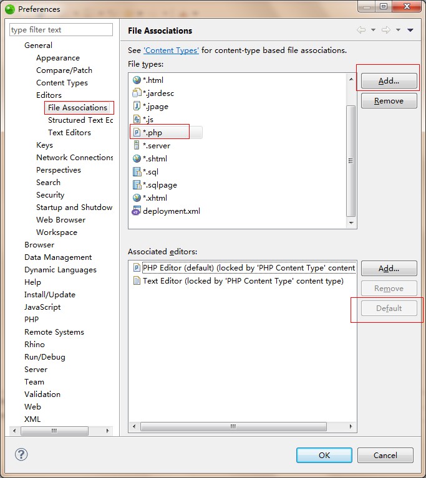Click the *.server icon
The height and width of the screenshot is (478, 426).
pos(137,145)
